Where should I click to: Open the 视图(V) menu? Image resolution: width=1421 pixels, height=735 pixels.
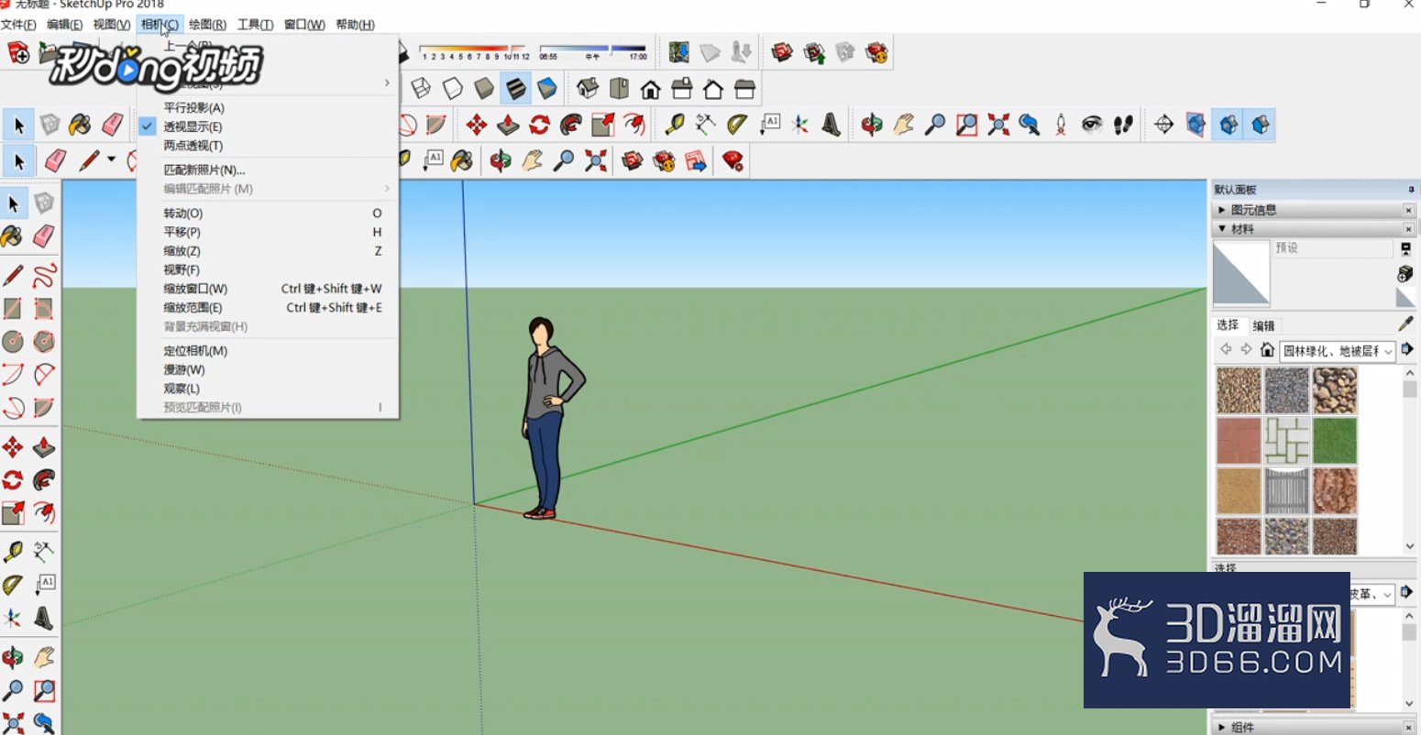[112, 25]
